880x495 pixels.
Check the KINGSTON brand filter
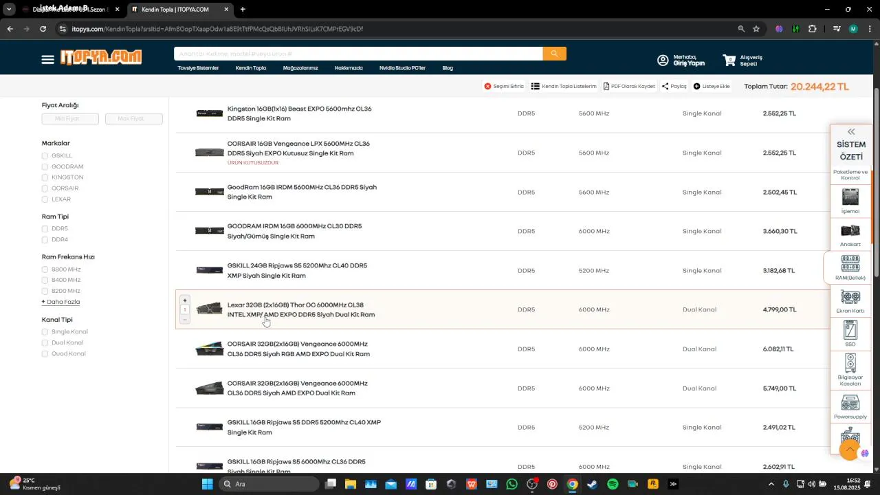click(x=45, y=177)
